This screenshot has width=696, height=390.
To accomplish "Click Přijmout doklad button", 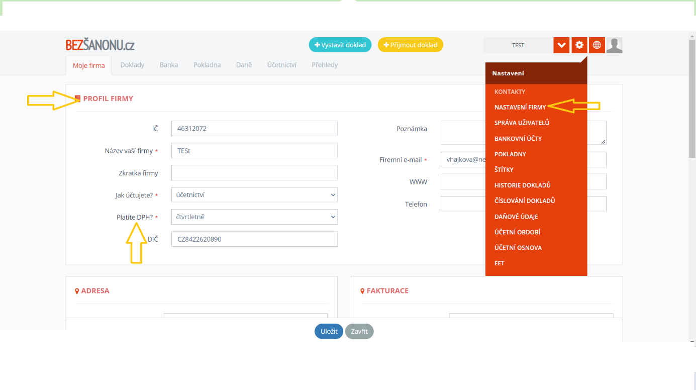I will tap(411, 45).
